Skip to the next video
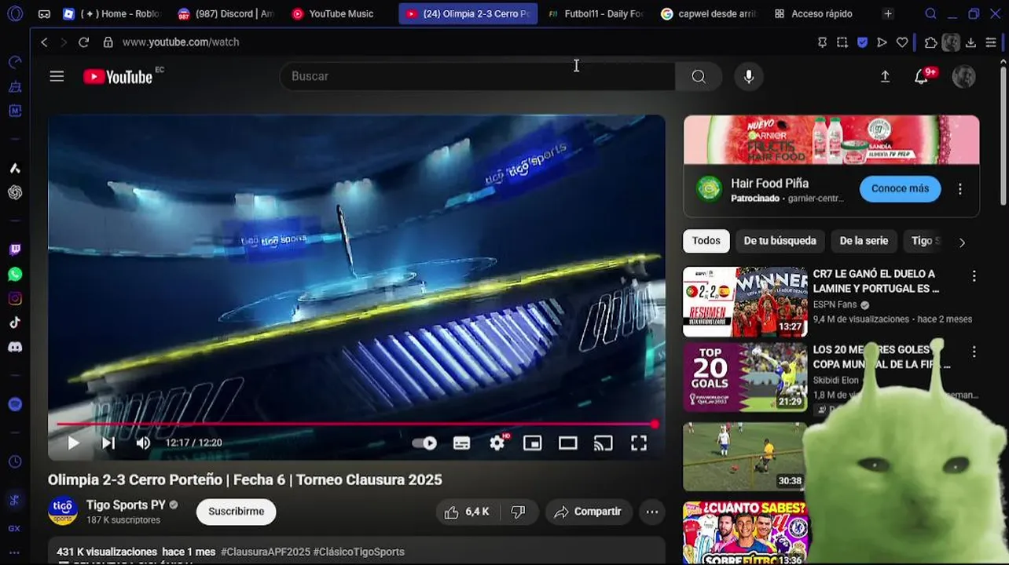 tap(108, 443)
